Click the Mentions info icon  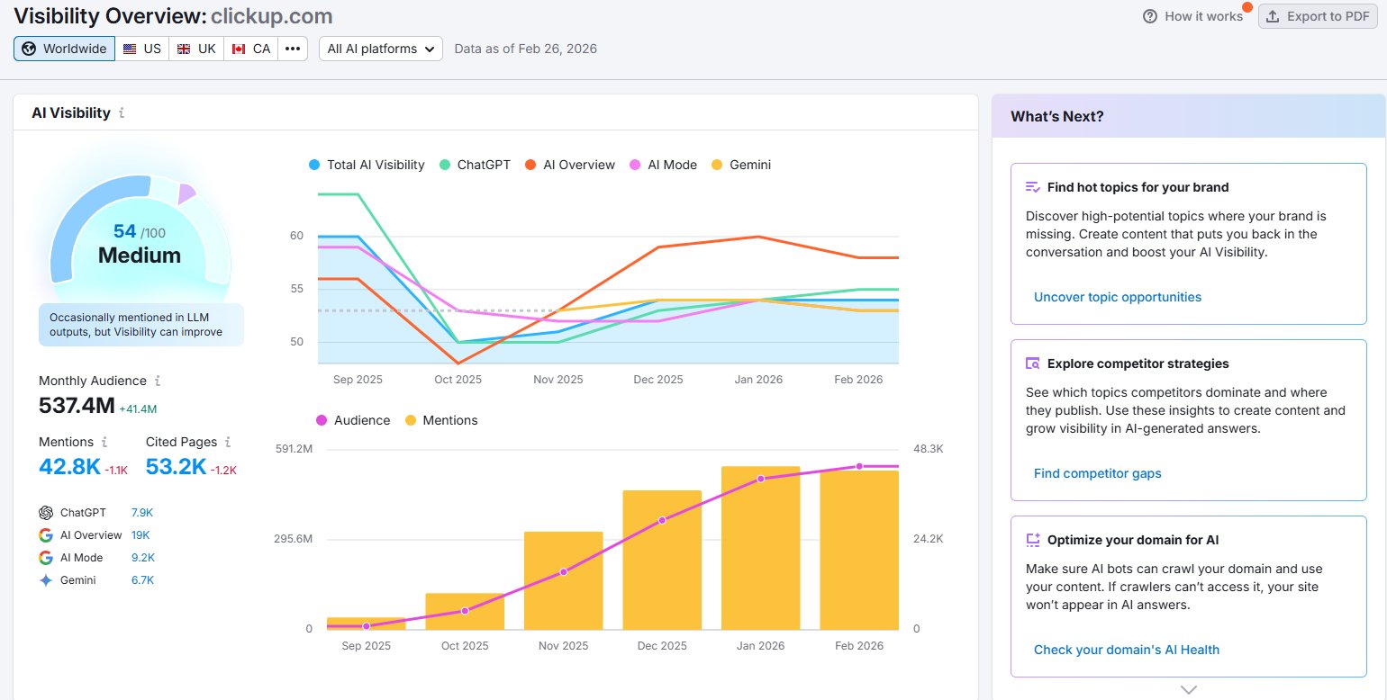click(x=104, y=442)
